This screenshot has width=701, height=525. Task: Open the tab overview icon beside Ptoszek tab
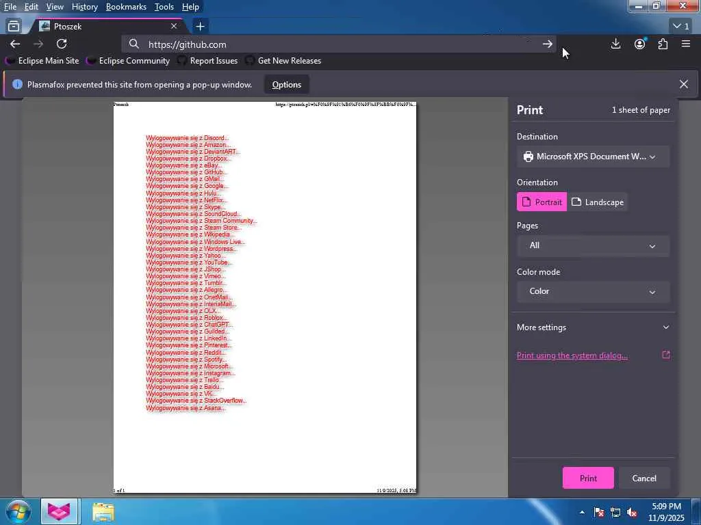point(14,27)
